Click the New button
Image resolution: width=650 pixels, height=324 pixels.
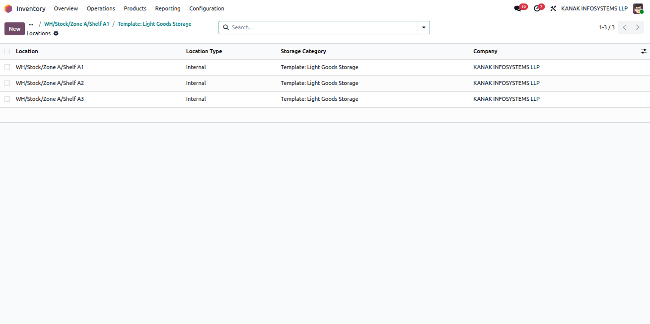pos(14,29)
